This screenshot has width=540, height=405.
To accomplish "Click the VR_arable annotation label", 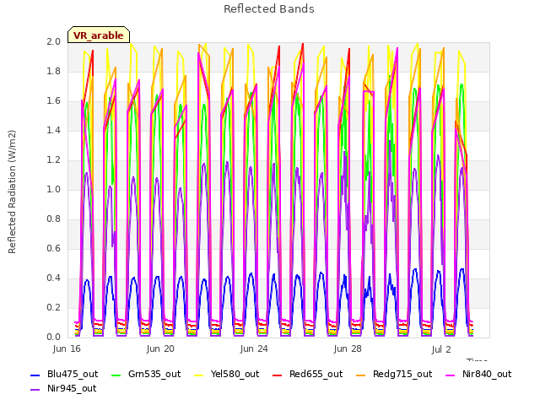I will (x=99, y=35).
